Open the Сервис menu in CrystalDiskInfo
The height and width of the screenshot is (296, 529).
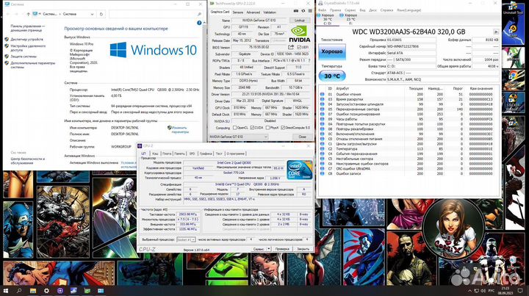pyautogui.click(x=350, y=10)
